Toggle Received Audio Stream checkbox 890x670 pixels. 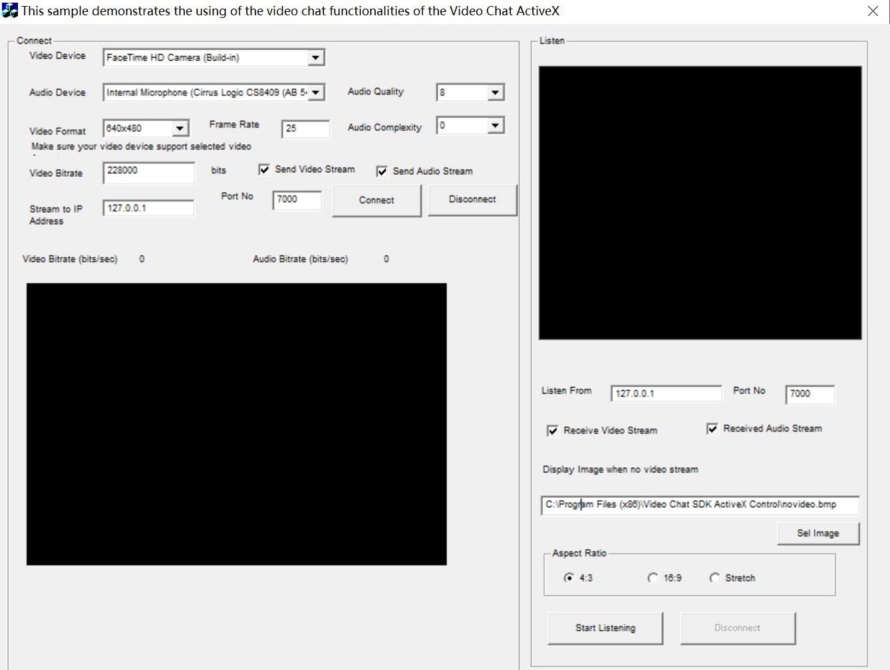pos(712,429)
